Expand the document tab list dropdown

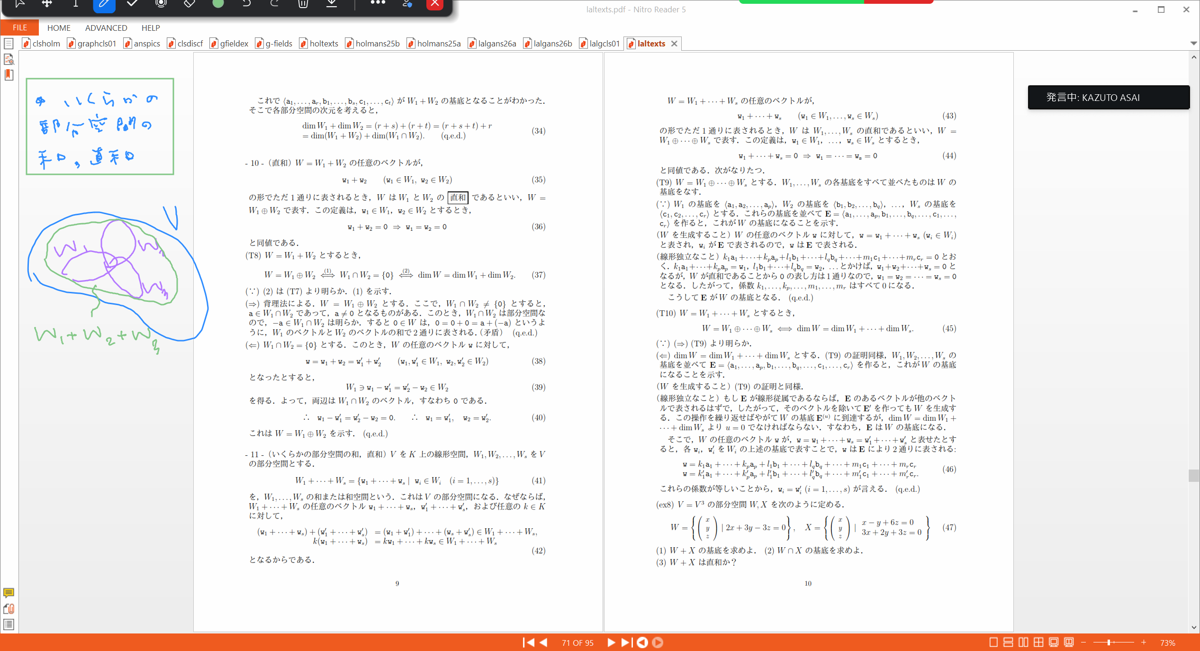(x=1193, y=44)
